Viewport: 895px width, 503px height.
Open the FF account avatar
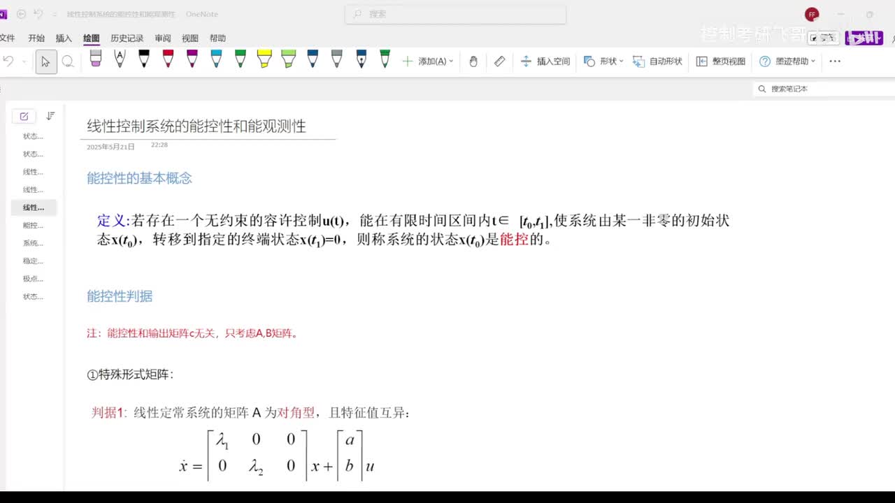(812, 14)
